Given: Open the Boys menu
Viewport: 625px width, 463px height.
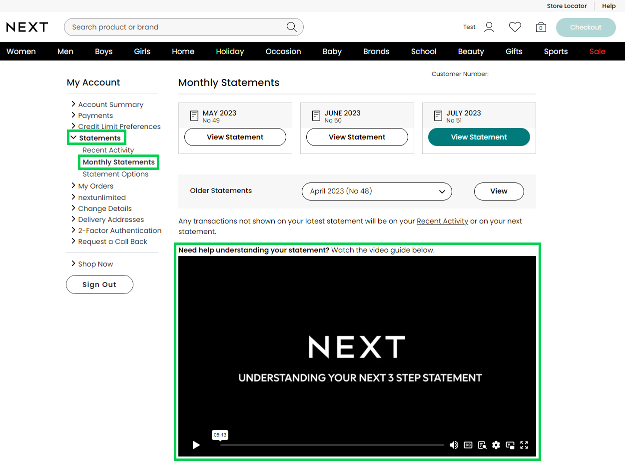Looking at the screenshot, I should 104,51.
